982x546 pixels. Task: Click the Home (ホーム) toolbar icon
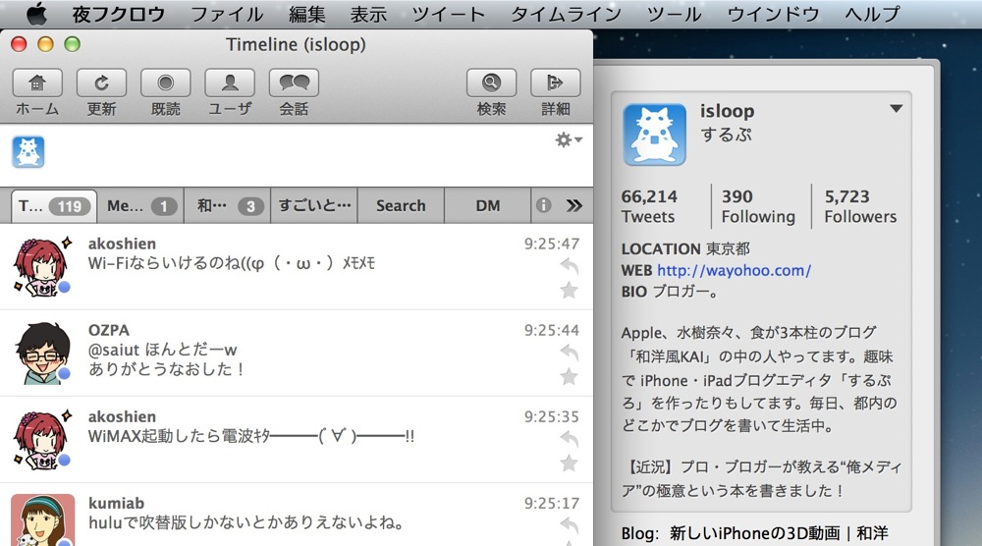pyautogui.click(x=37, y=82)
